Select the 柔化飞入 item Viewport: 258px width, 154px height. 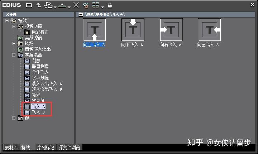(x=40, y=72)
